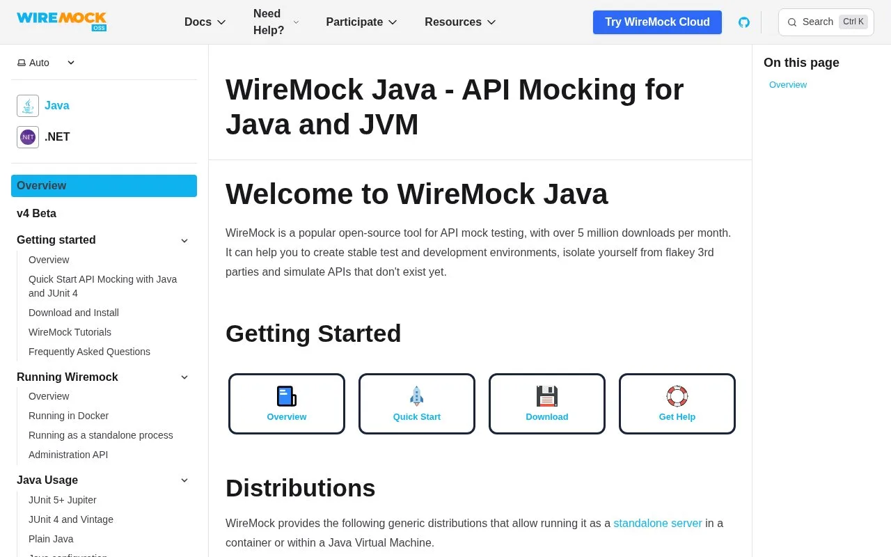This screenshot has height=557, width=891.
Task: Follow the standalone server link
Action: coord(658,523)
